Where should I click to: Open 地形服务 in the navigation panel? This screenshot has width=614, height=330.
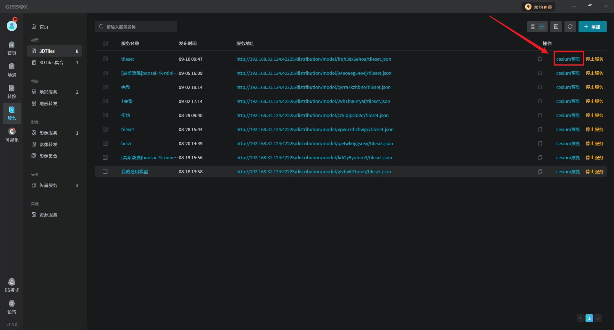click(48, 92)
